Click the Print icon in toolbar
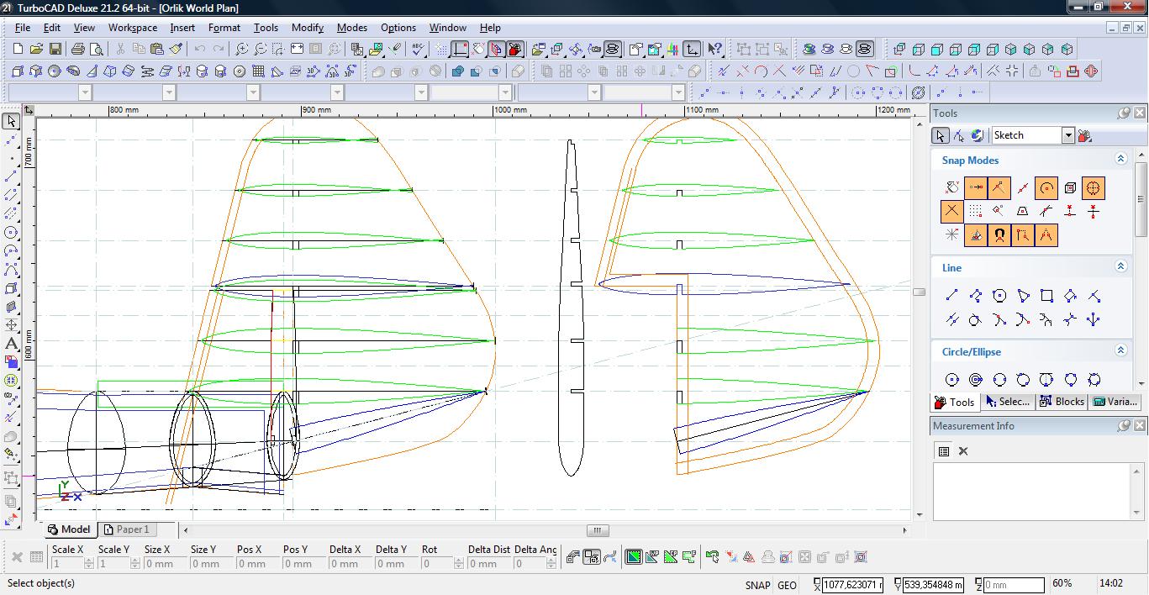 pyautogui.click(x=79, y=50)
